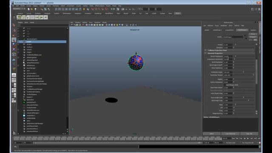Screen dimensions: 272x153
Task: Click the Focus button in Attribute Editor
Action: click(253, 34)
